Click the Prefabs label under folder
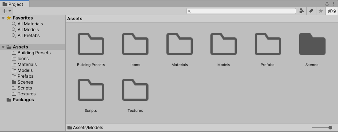338x132 pixels. pos(268,65)
